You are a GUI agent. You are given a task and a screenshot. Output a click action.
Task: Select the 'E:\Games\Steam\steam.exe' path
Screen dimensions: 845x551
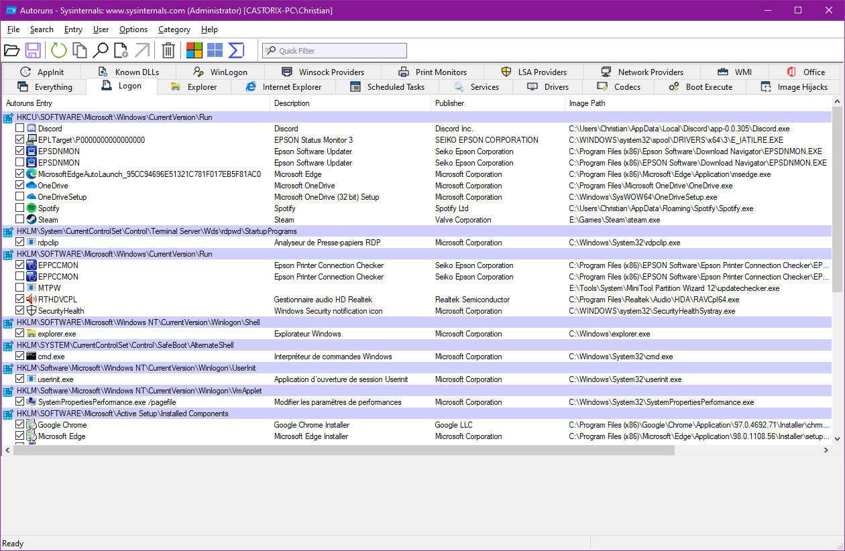click(614, 220)
